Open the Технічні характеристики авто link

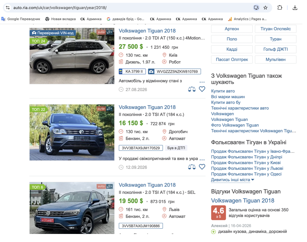[x=240, y=108]
